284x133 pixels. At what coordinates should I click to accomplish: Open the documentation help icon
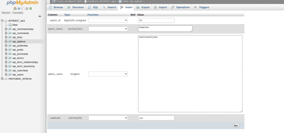tap(19, 8)
